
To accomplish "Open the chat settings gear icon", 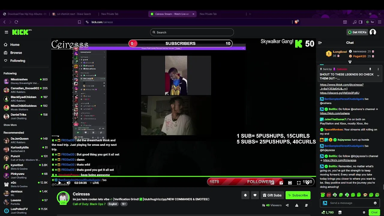I will coord(364,212).
